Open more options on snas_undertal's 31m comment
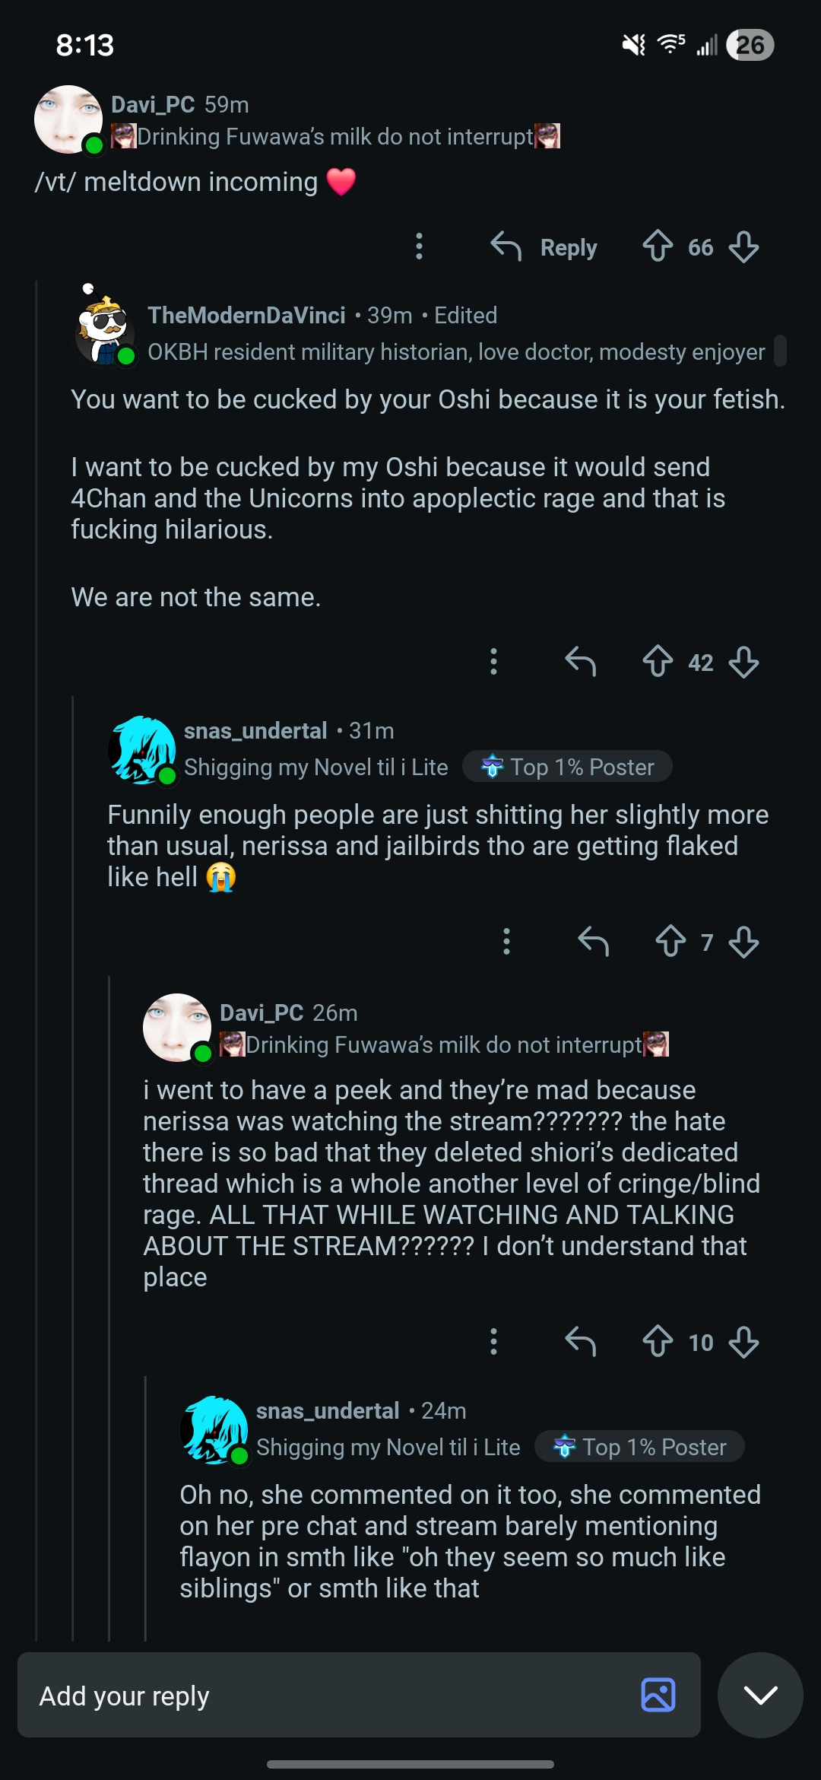 [506, 941]
